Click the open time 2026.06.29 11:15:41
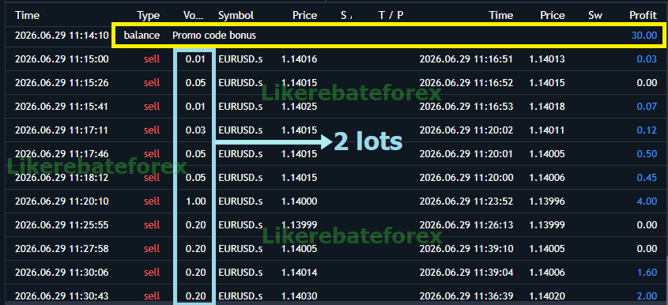This screenshot has width=668, height=305. (x=62, y=106)
